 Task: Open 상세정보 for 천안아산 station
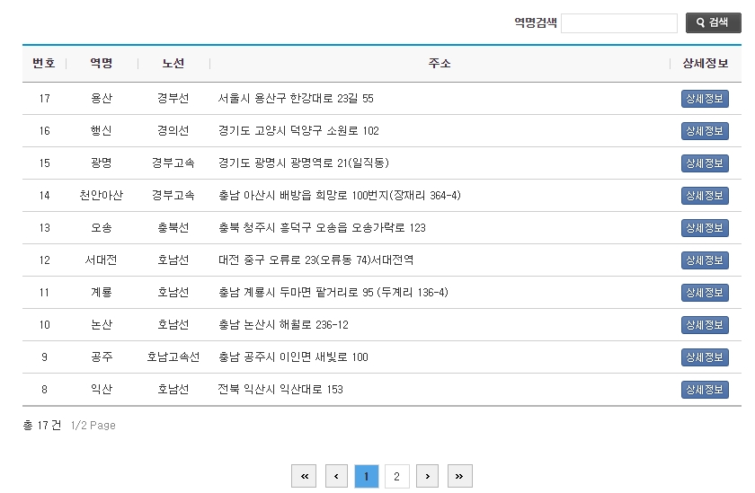coord(705,195)
